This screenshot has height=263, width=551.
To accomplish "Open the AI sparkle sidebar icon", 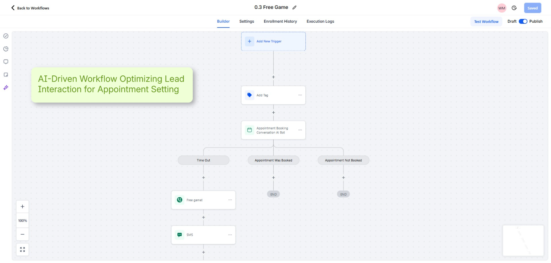I will pos(6,88).
